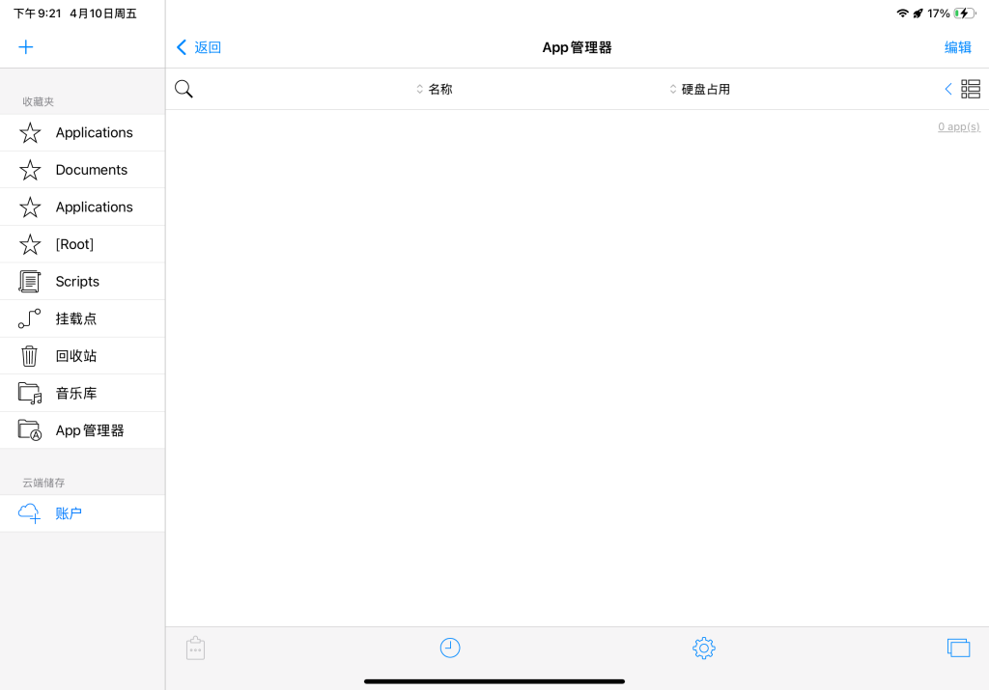Open 音乐库 music library
Image resolution: width=989 pixels, height=690 pixels.
(x=83, y=393)
